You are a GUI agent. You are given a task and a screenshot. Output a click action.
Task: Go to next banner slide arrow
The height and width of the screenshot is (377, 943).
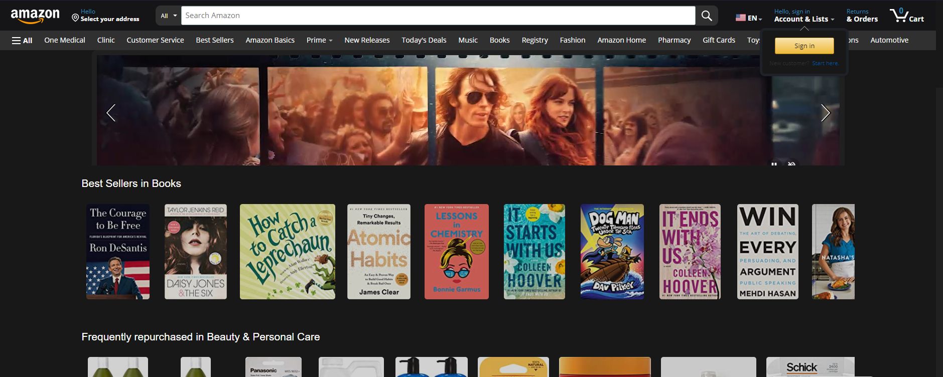point(825,113)
